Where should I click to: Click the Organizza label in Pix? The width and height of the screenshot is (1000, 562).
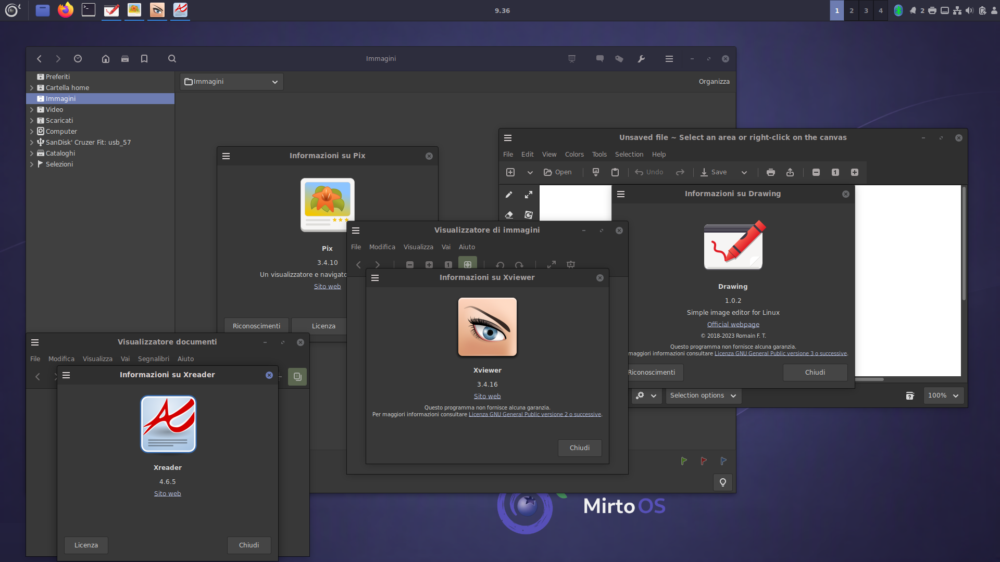(714, 82)
